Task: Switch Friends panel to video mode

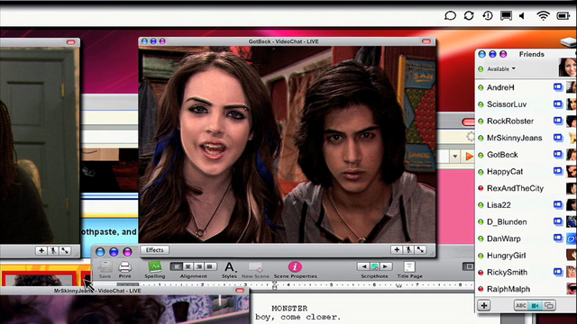Action: pos(535,306)
